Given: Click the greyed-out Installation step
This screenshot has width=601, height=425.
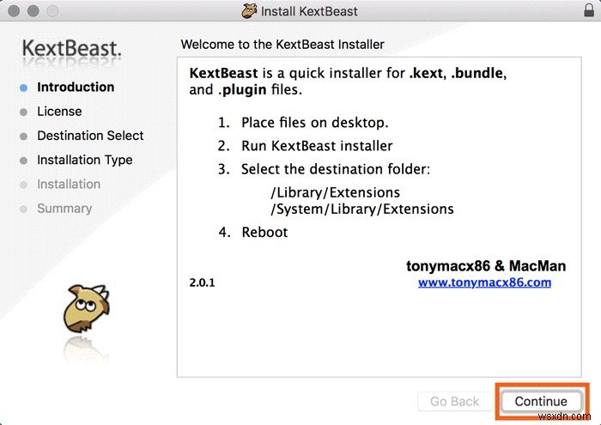Looking at the screenshot, I should (69, 184).
